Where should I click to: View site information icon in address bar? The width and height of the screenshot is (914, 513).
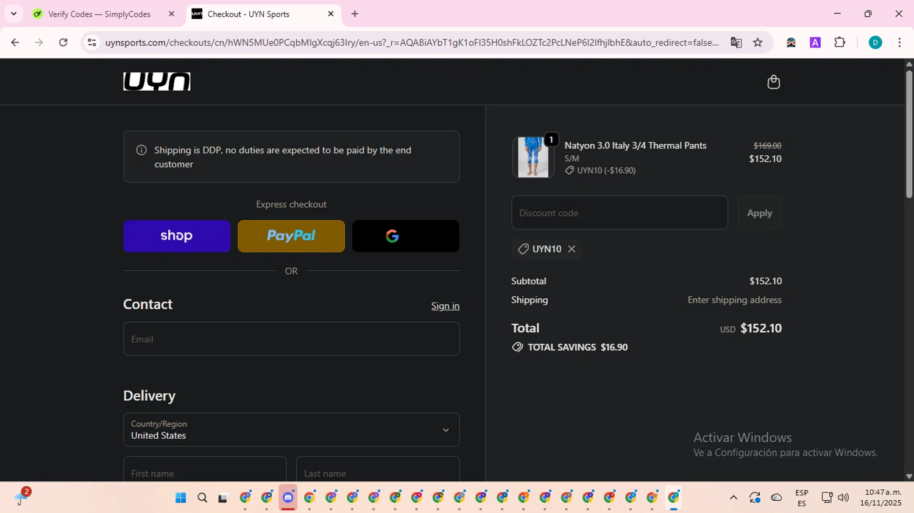click(x=92, y=43)
